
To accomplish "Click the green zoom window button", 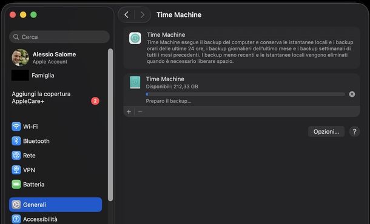I will (x=33, y=15).
